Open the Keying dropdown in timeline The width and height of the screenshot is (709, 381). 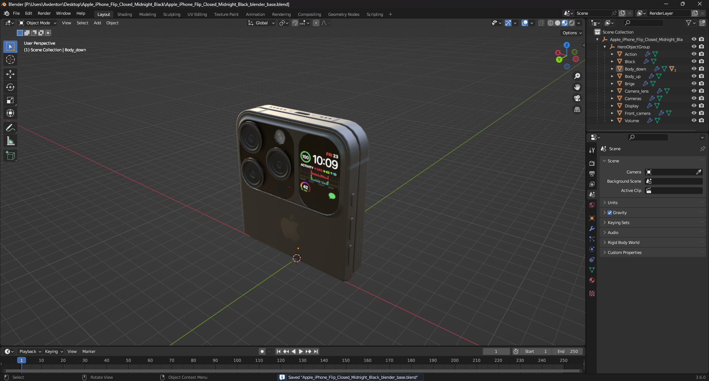pyautogui.click(x=54, y=351)
